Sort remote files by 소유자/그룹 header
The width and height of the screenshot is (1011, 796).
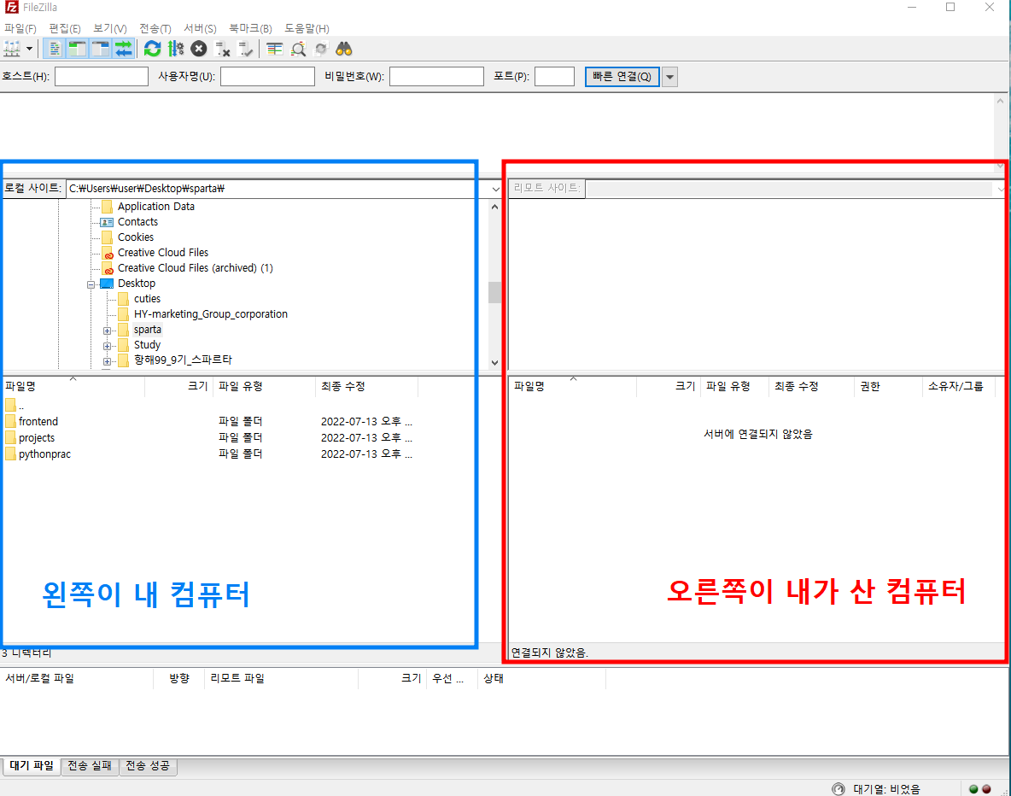coord(958,386)
